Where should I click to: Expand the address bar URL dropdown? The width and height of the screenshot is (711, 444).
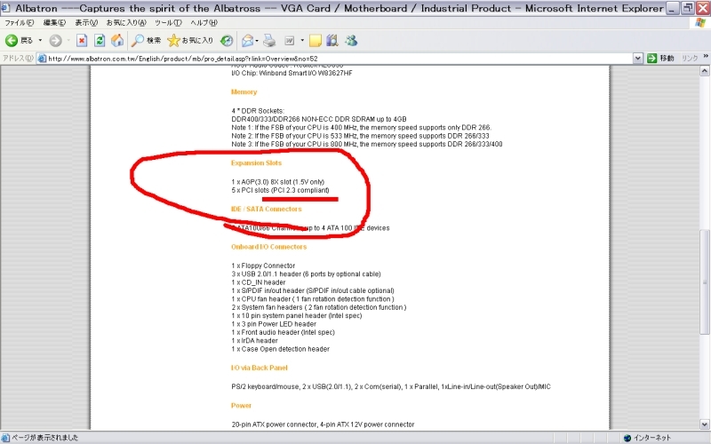[x=637, y=58]
